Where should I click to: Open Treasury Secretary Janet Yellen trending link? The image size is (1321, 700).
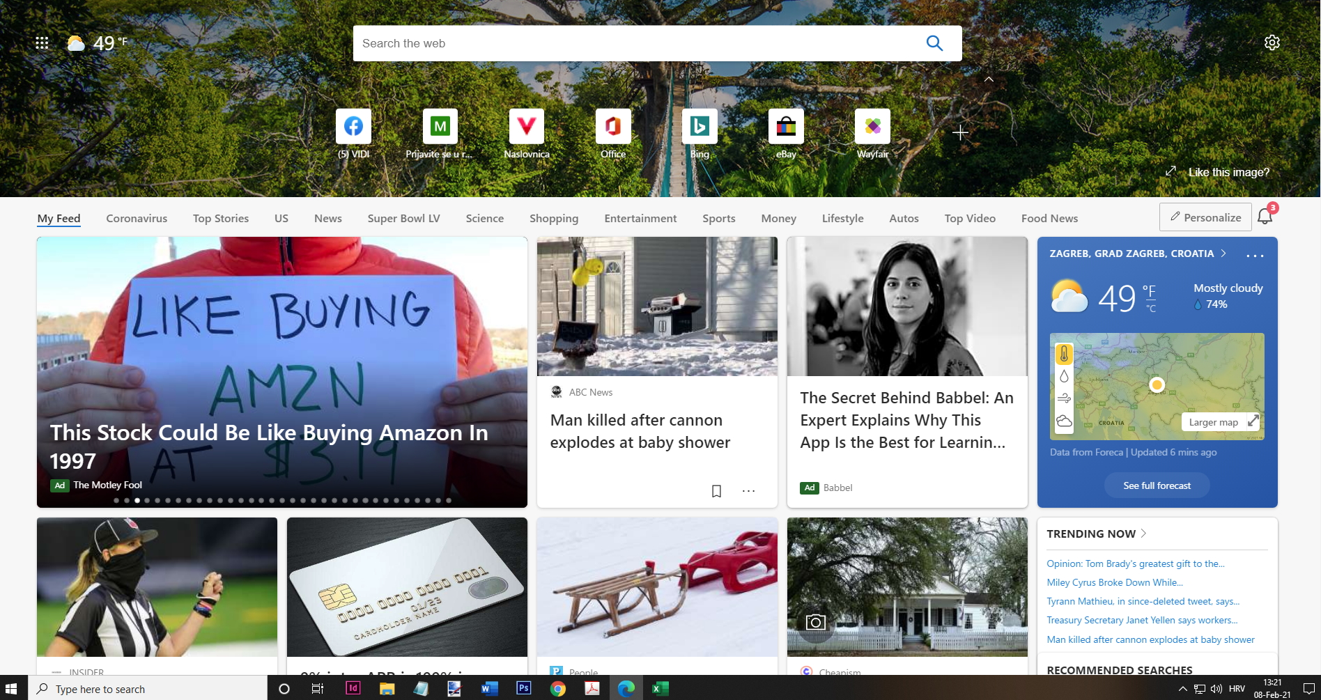1142,620
